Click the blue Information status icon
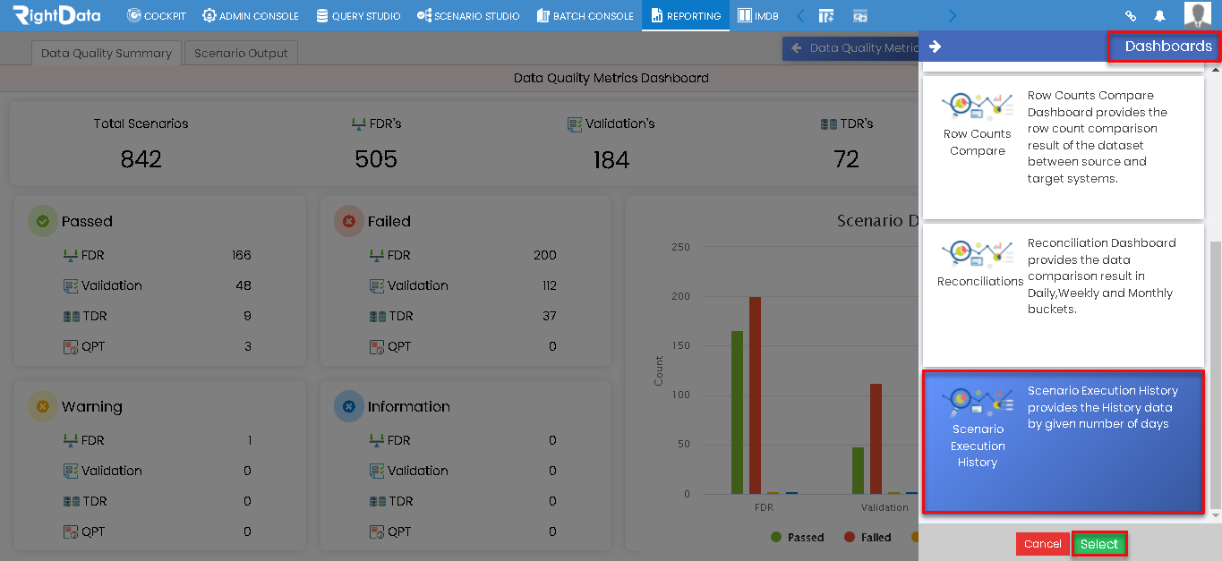 (x=348, y=406)
